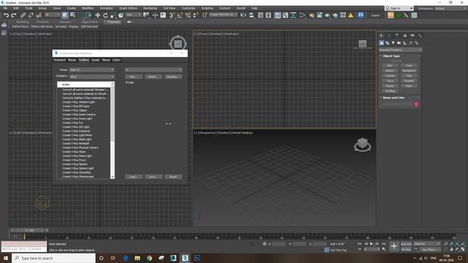Click the Align tool icon

click(252, 15)
